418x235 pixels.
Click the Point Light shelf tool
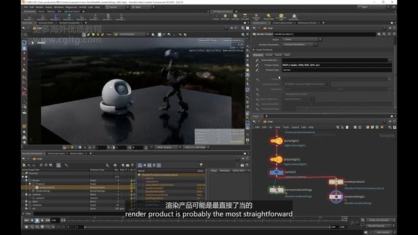pos(225,17)
